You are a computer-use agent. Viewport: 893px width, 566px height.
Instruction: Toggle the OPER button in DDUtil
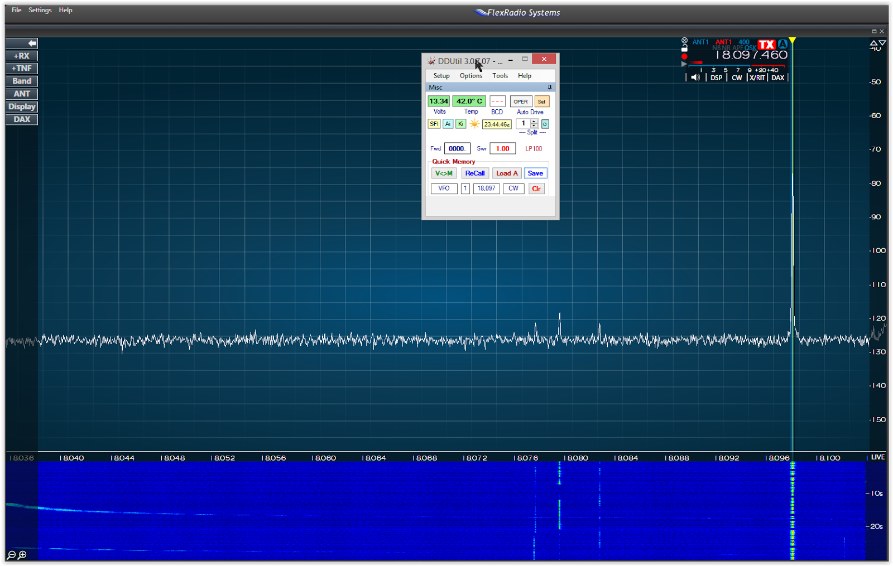point(521,101)
